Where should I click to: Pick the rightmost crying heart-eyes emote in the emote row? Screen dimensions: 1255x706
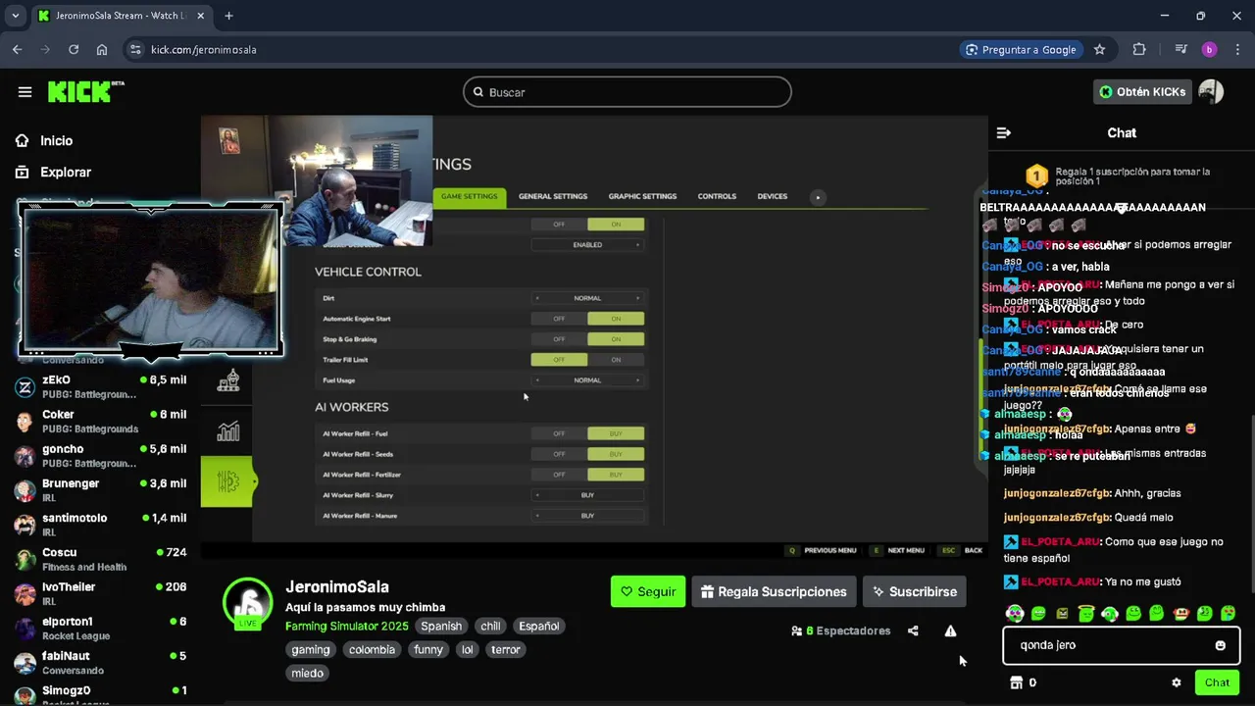(x=1228, y=614)
